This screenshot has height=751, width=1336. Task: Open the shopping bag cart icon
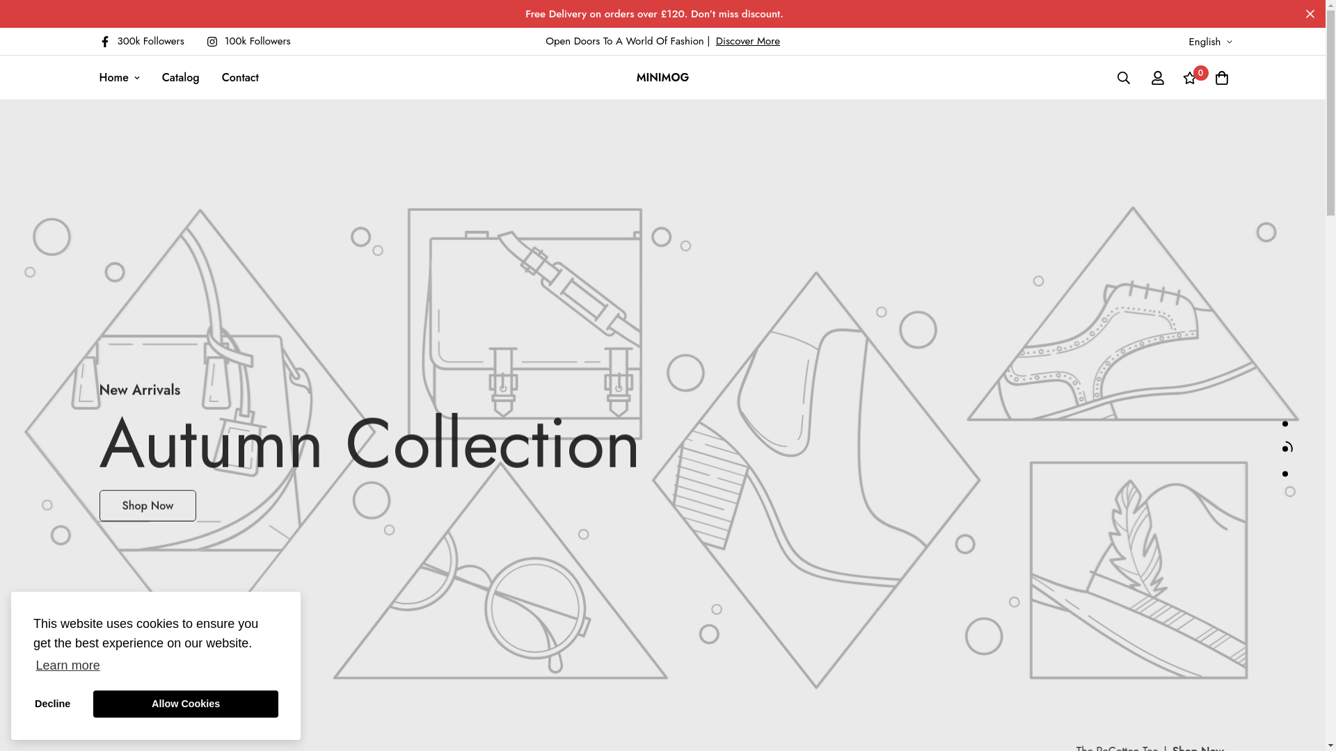(x=1222, y=78)
